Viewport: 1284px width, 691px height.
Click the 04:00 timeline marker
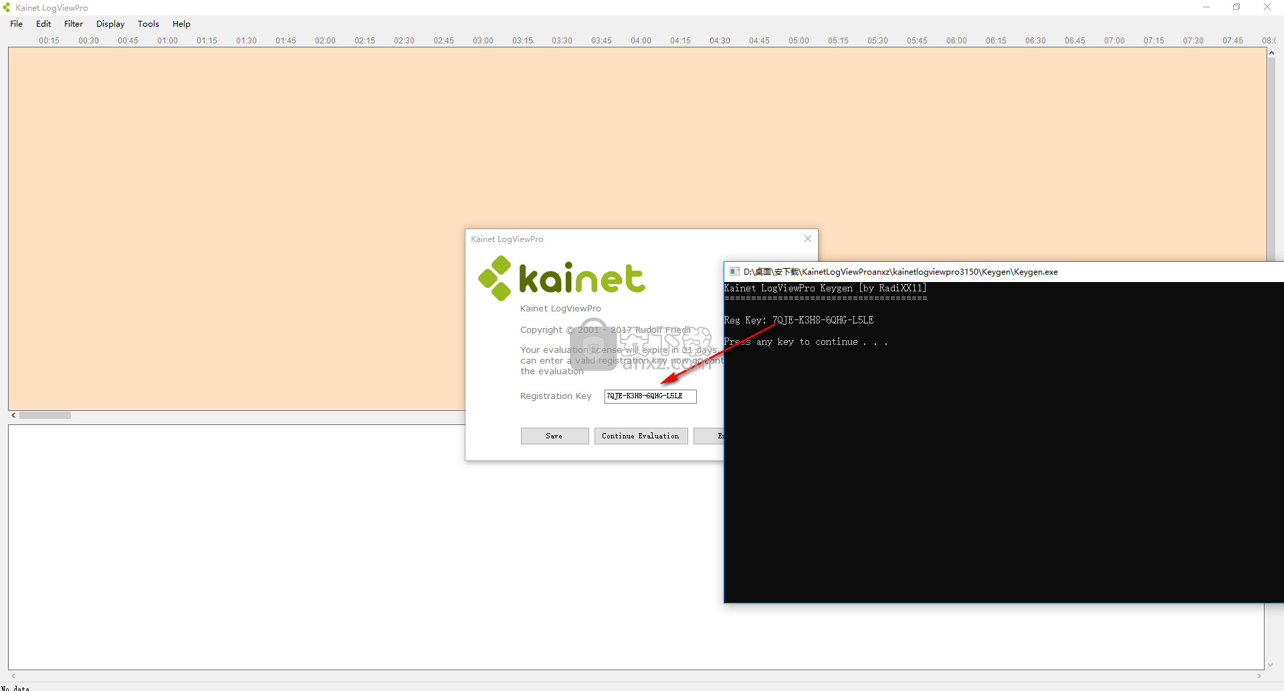click(x=641, y=41)
